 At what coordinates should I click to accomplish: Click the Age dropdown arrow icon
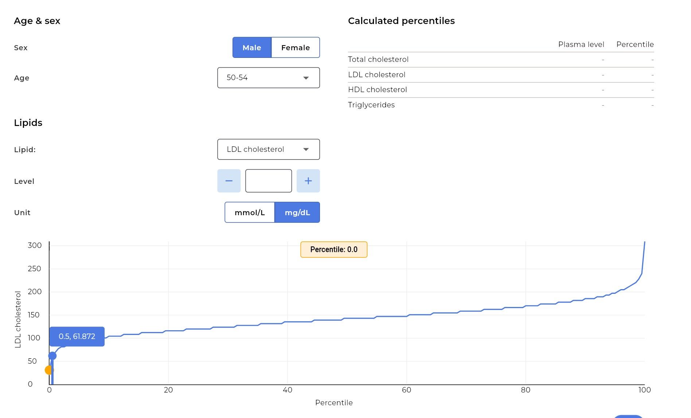(x=306, y=78)
